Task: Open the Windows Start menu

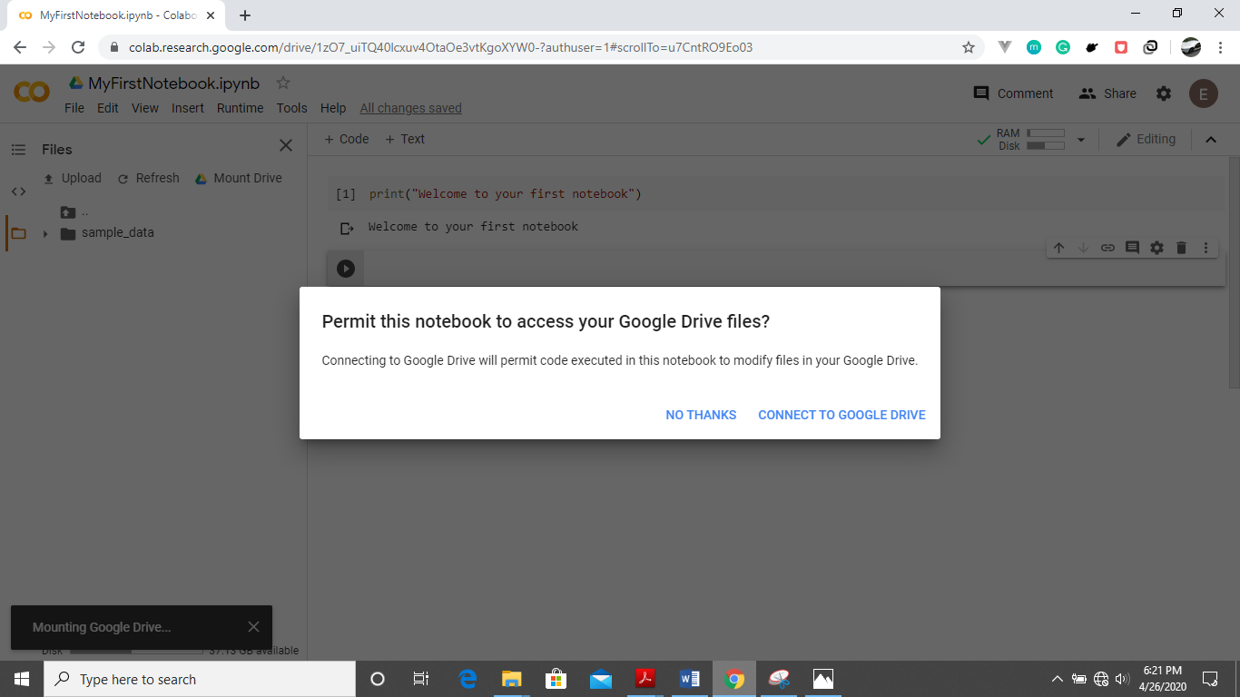Action: [22, 679]
